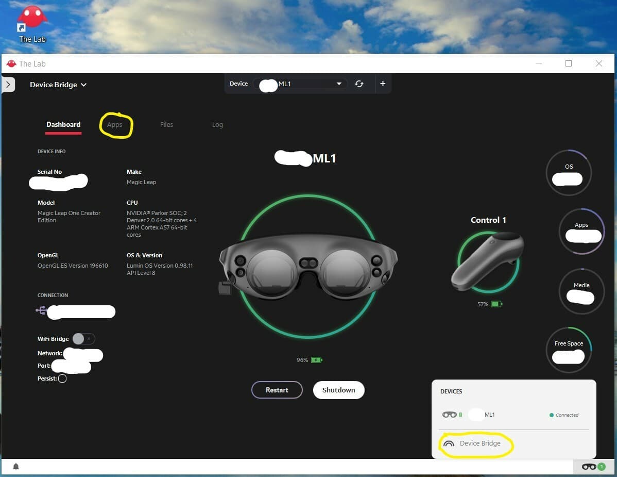Click the headset icon in Devices panel
Image resolution: width=617 pixels, height=477 pixels.
point(450,415)
